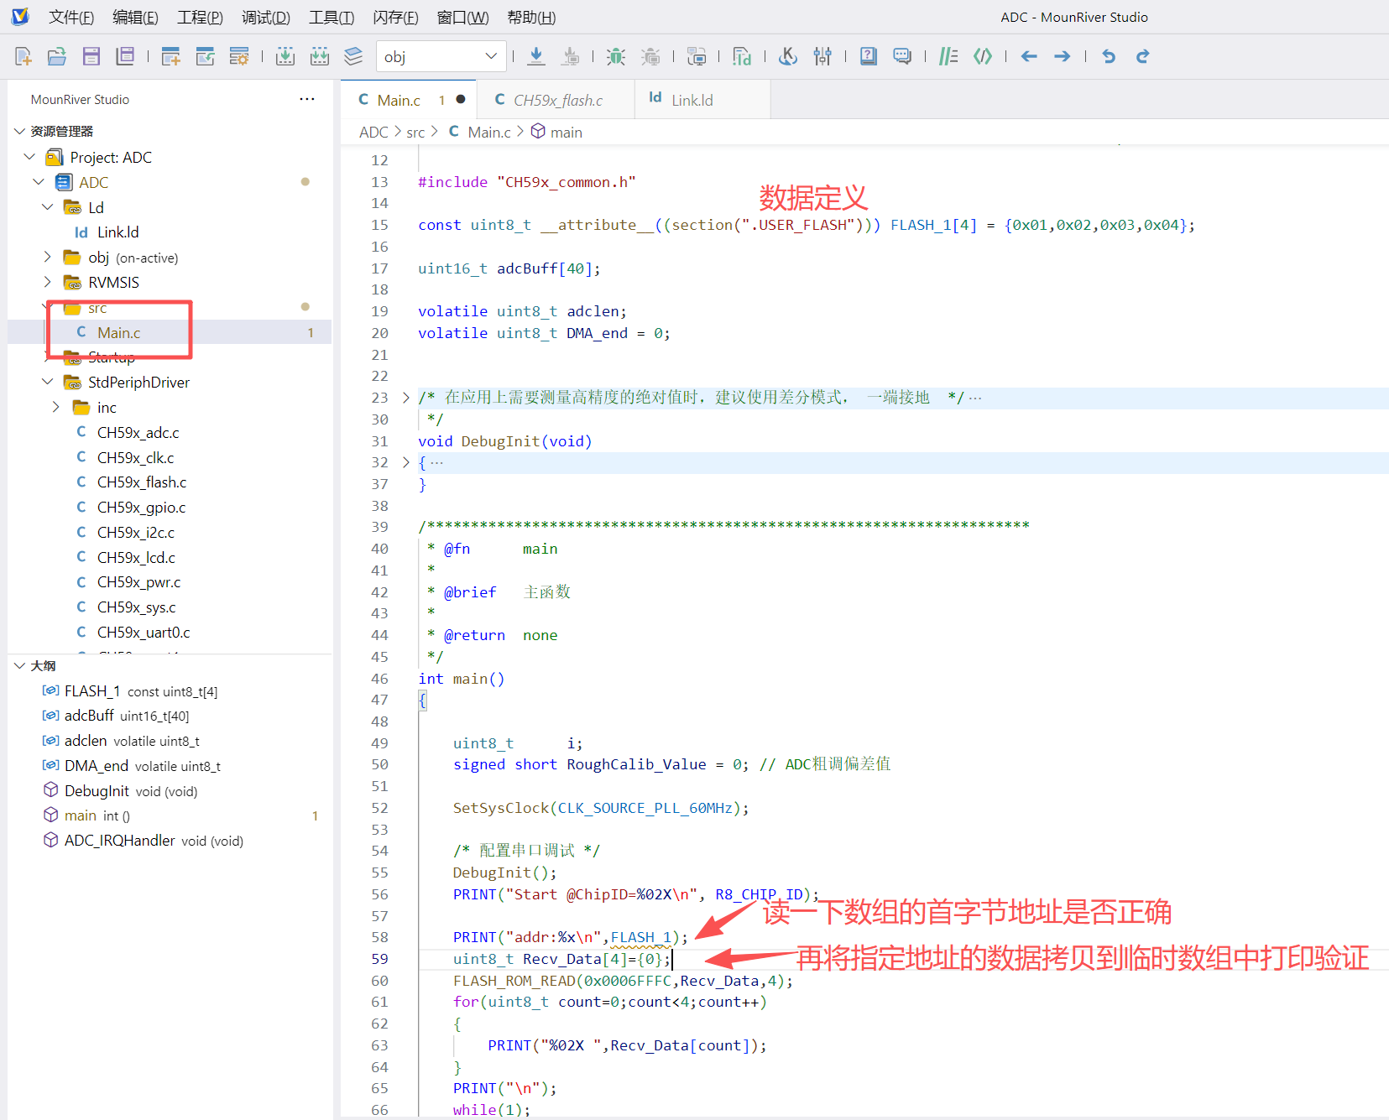Click the green code brackets toolbar icon

pos(983,56)
